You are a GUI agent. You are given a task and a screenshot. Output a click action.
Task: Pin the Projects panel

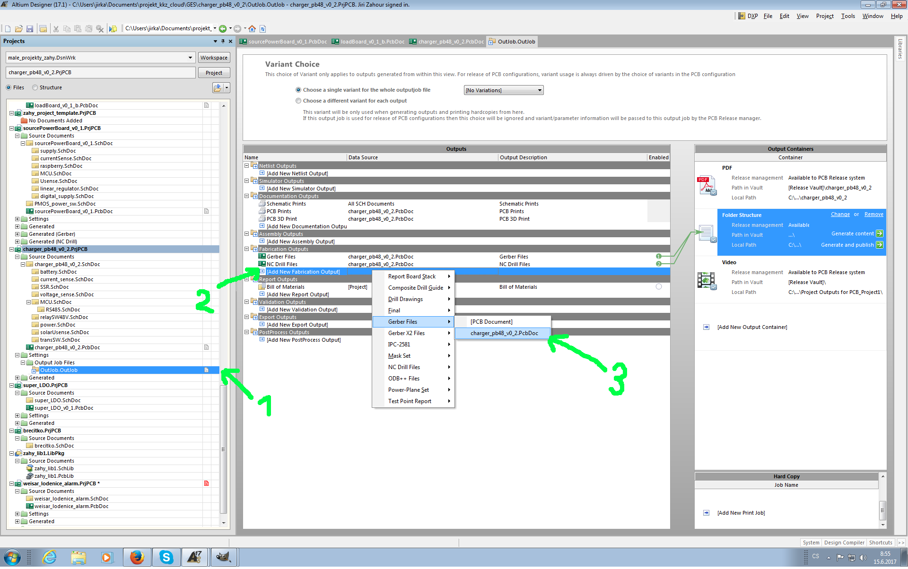(223, 42)
